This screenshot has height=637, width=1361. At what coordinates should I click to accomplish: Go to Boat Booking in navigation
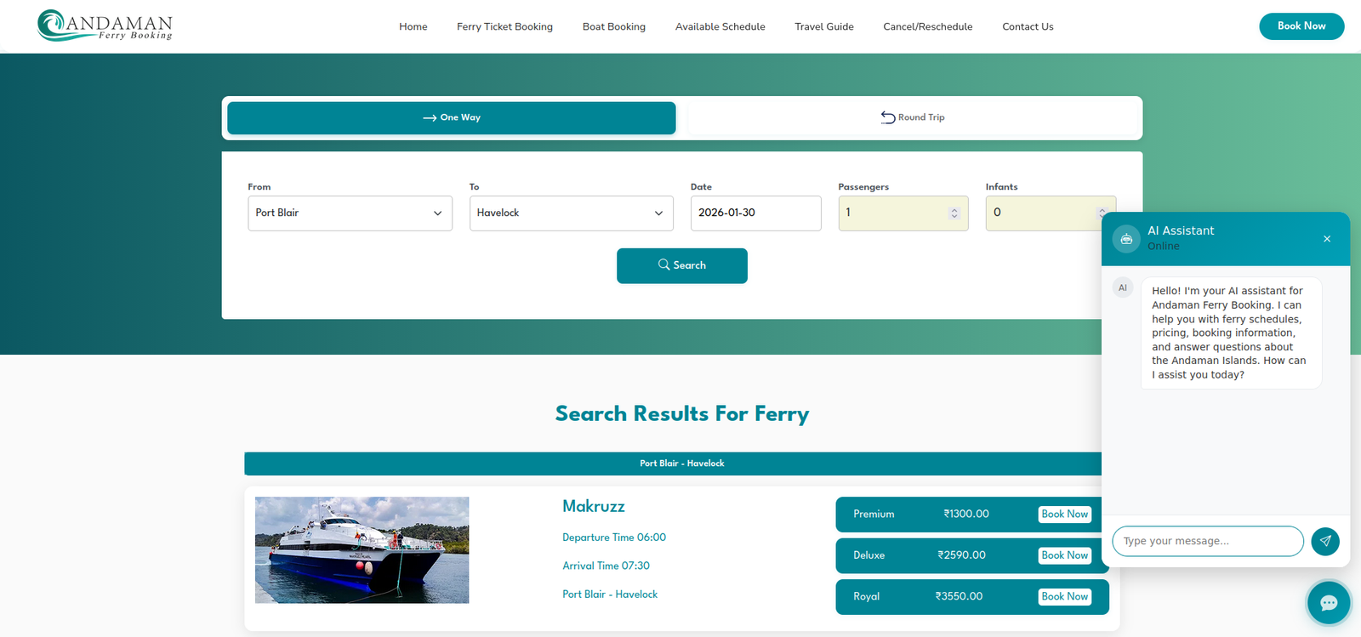pos(614,26)
